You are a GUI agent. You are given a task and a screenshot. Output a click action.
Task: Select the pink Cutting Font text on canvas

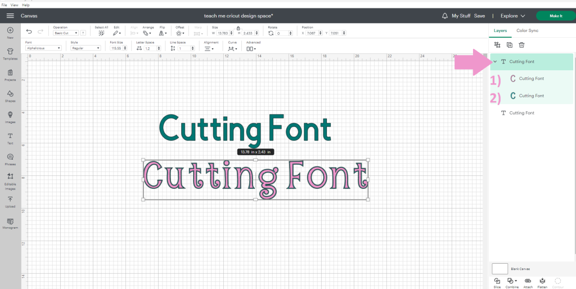pyautogui.click(x=256, y=179)
